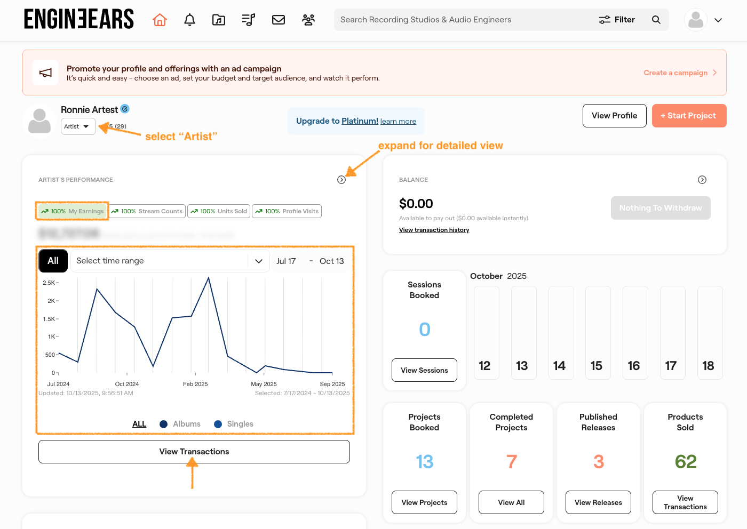Toggle the Stream Counts metric
This screenshot has height=529, width=747.
point(147,211)
